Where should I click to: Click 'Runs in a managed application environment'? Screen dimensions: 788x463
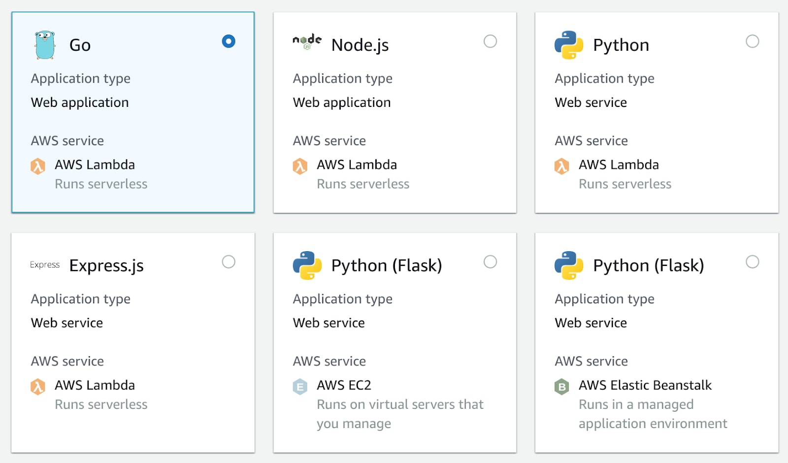click(653, 414)
